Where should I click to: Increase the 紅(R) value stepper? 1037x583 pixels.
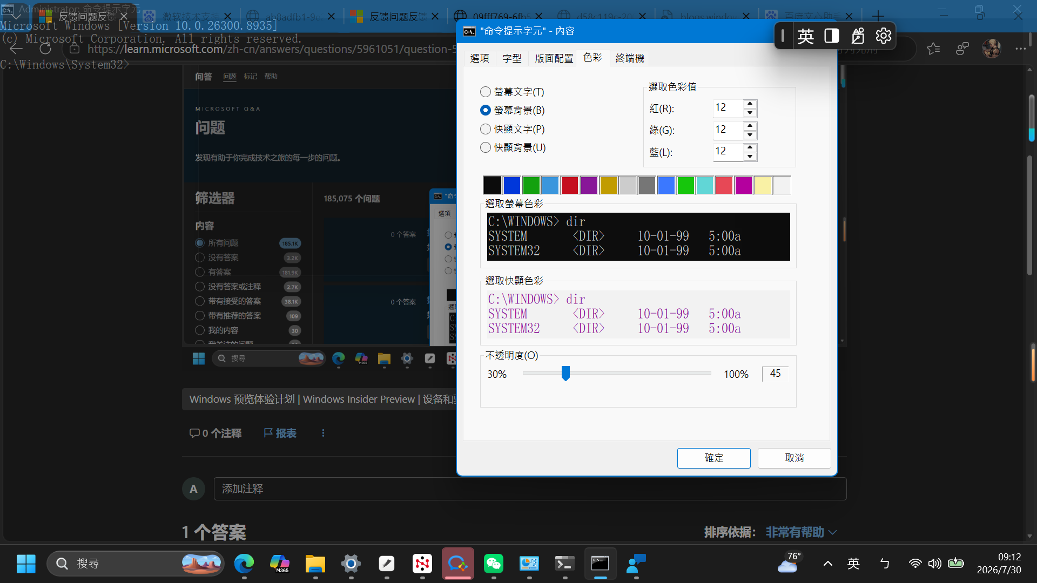point(750,104)
